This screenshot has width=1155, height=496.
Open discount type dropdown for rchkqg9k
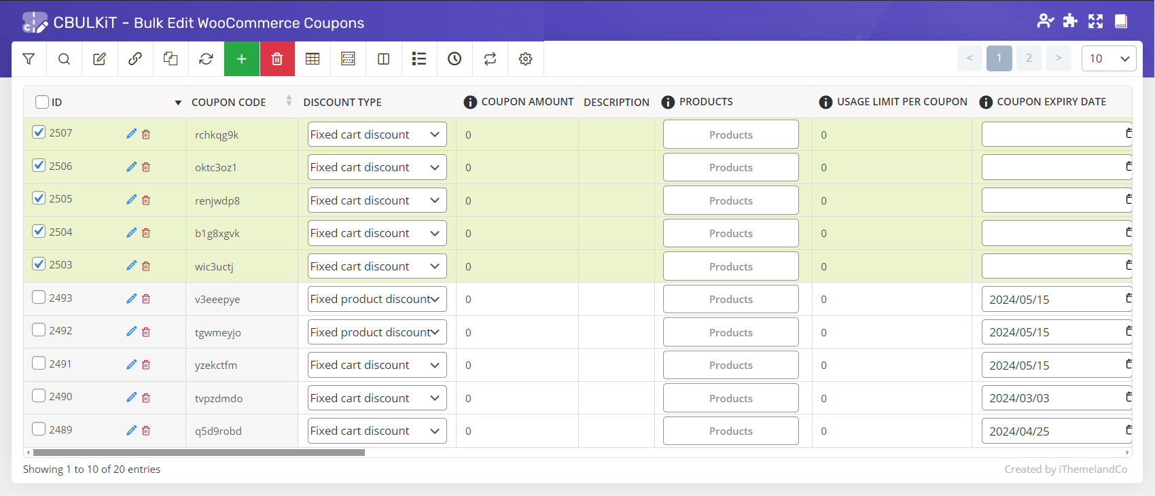point(376,135)
